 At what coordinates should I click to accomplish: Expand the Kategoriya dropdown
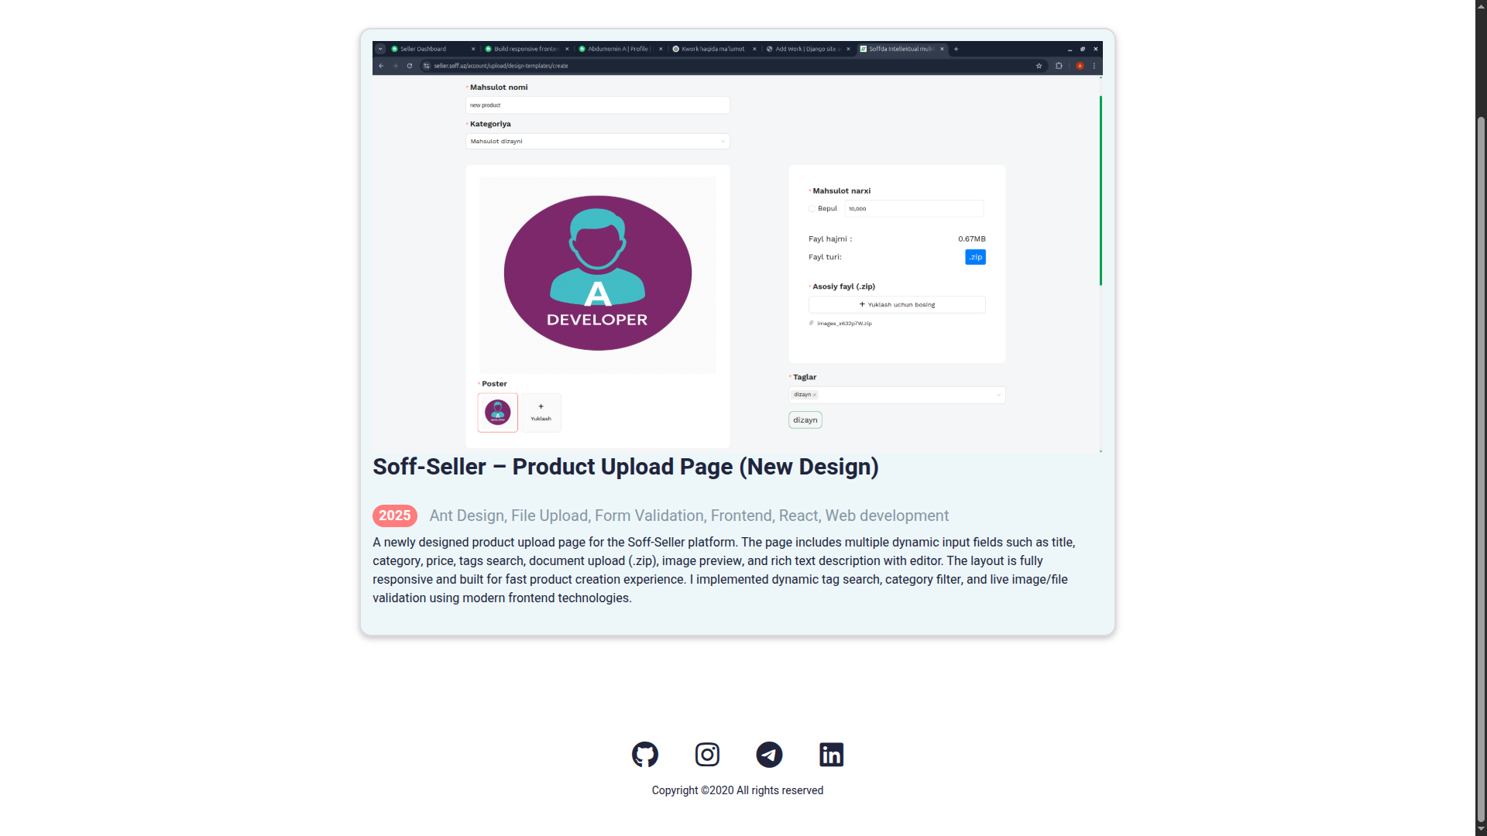(x=597, y=142)
